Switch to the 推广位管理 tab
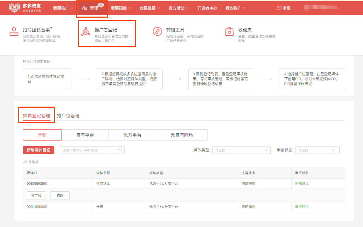Viewport: 363px width, 227px height. tap(68, 116)
